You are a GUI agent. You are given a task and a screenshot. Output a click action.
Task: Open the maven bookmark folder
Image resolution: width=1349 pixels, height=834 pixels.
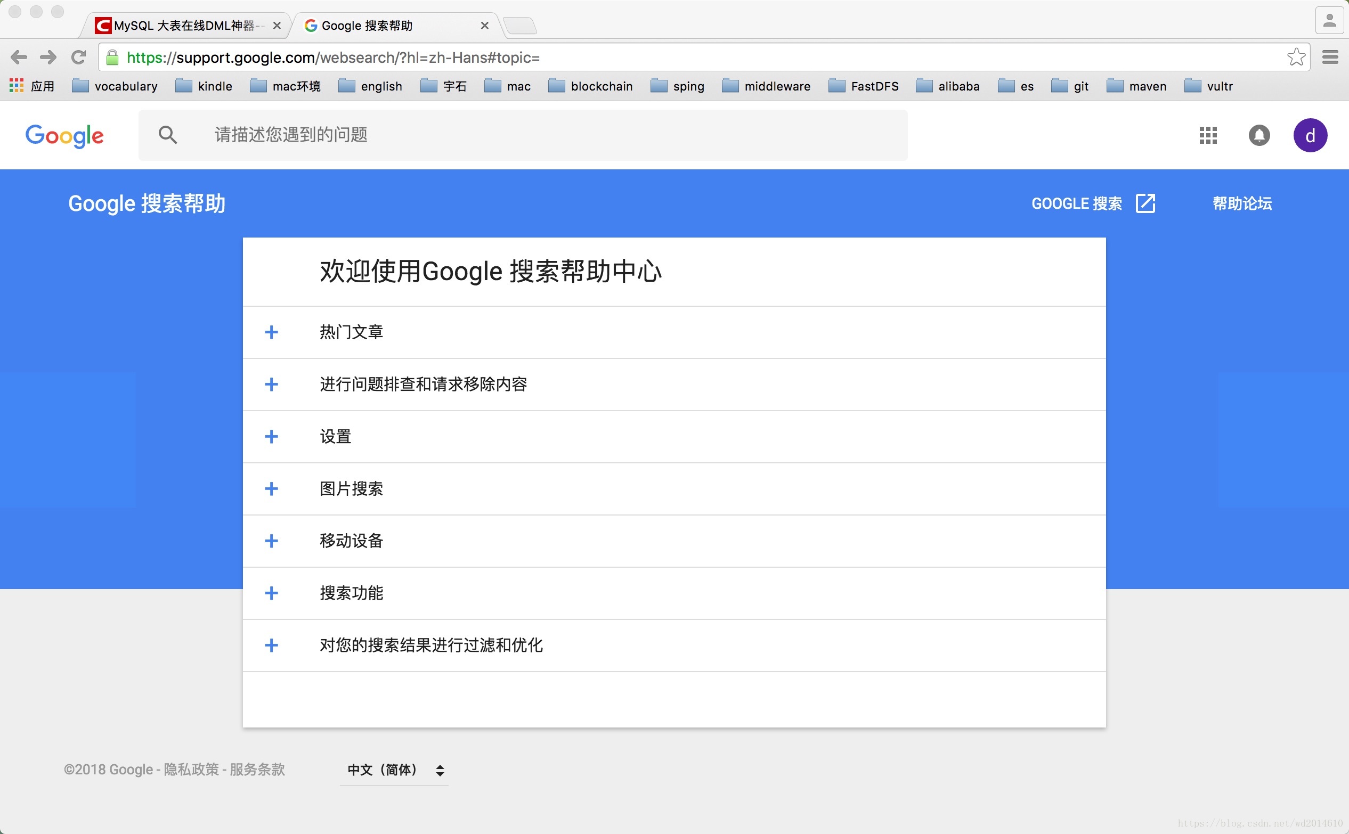pos(1136,86)
